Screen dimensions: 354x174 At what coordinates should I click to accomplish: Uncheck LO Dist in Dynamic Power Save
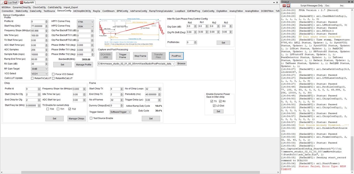coord(214,106)
